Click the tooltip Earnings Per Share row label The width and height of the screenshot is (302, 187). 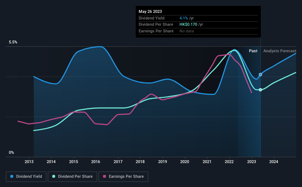(x=156, y=31)
